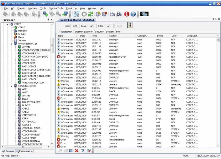The height and width of the screenshot is (159, 221).
Task: Expand the LAB12-CDICT tree node
Action: 16,66
